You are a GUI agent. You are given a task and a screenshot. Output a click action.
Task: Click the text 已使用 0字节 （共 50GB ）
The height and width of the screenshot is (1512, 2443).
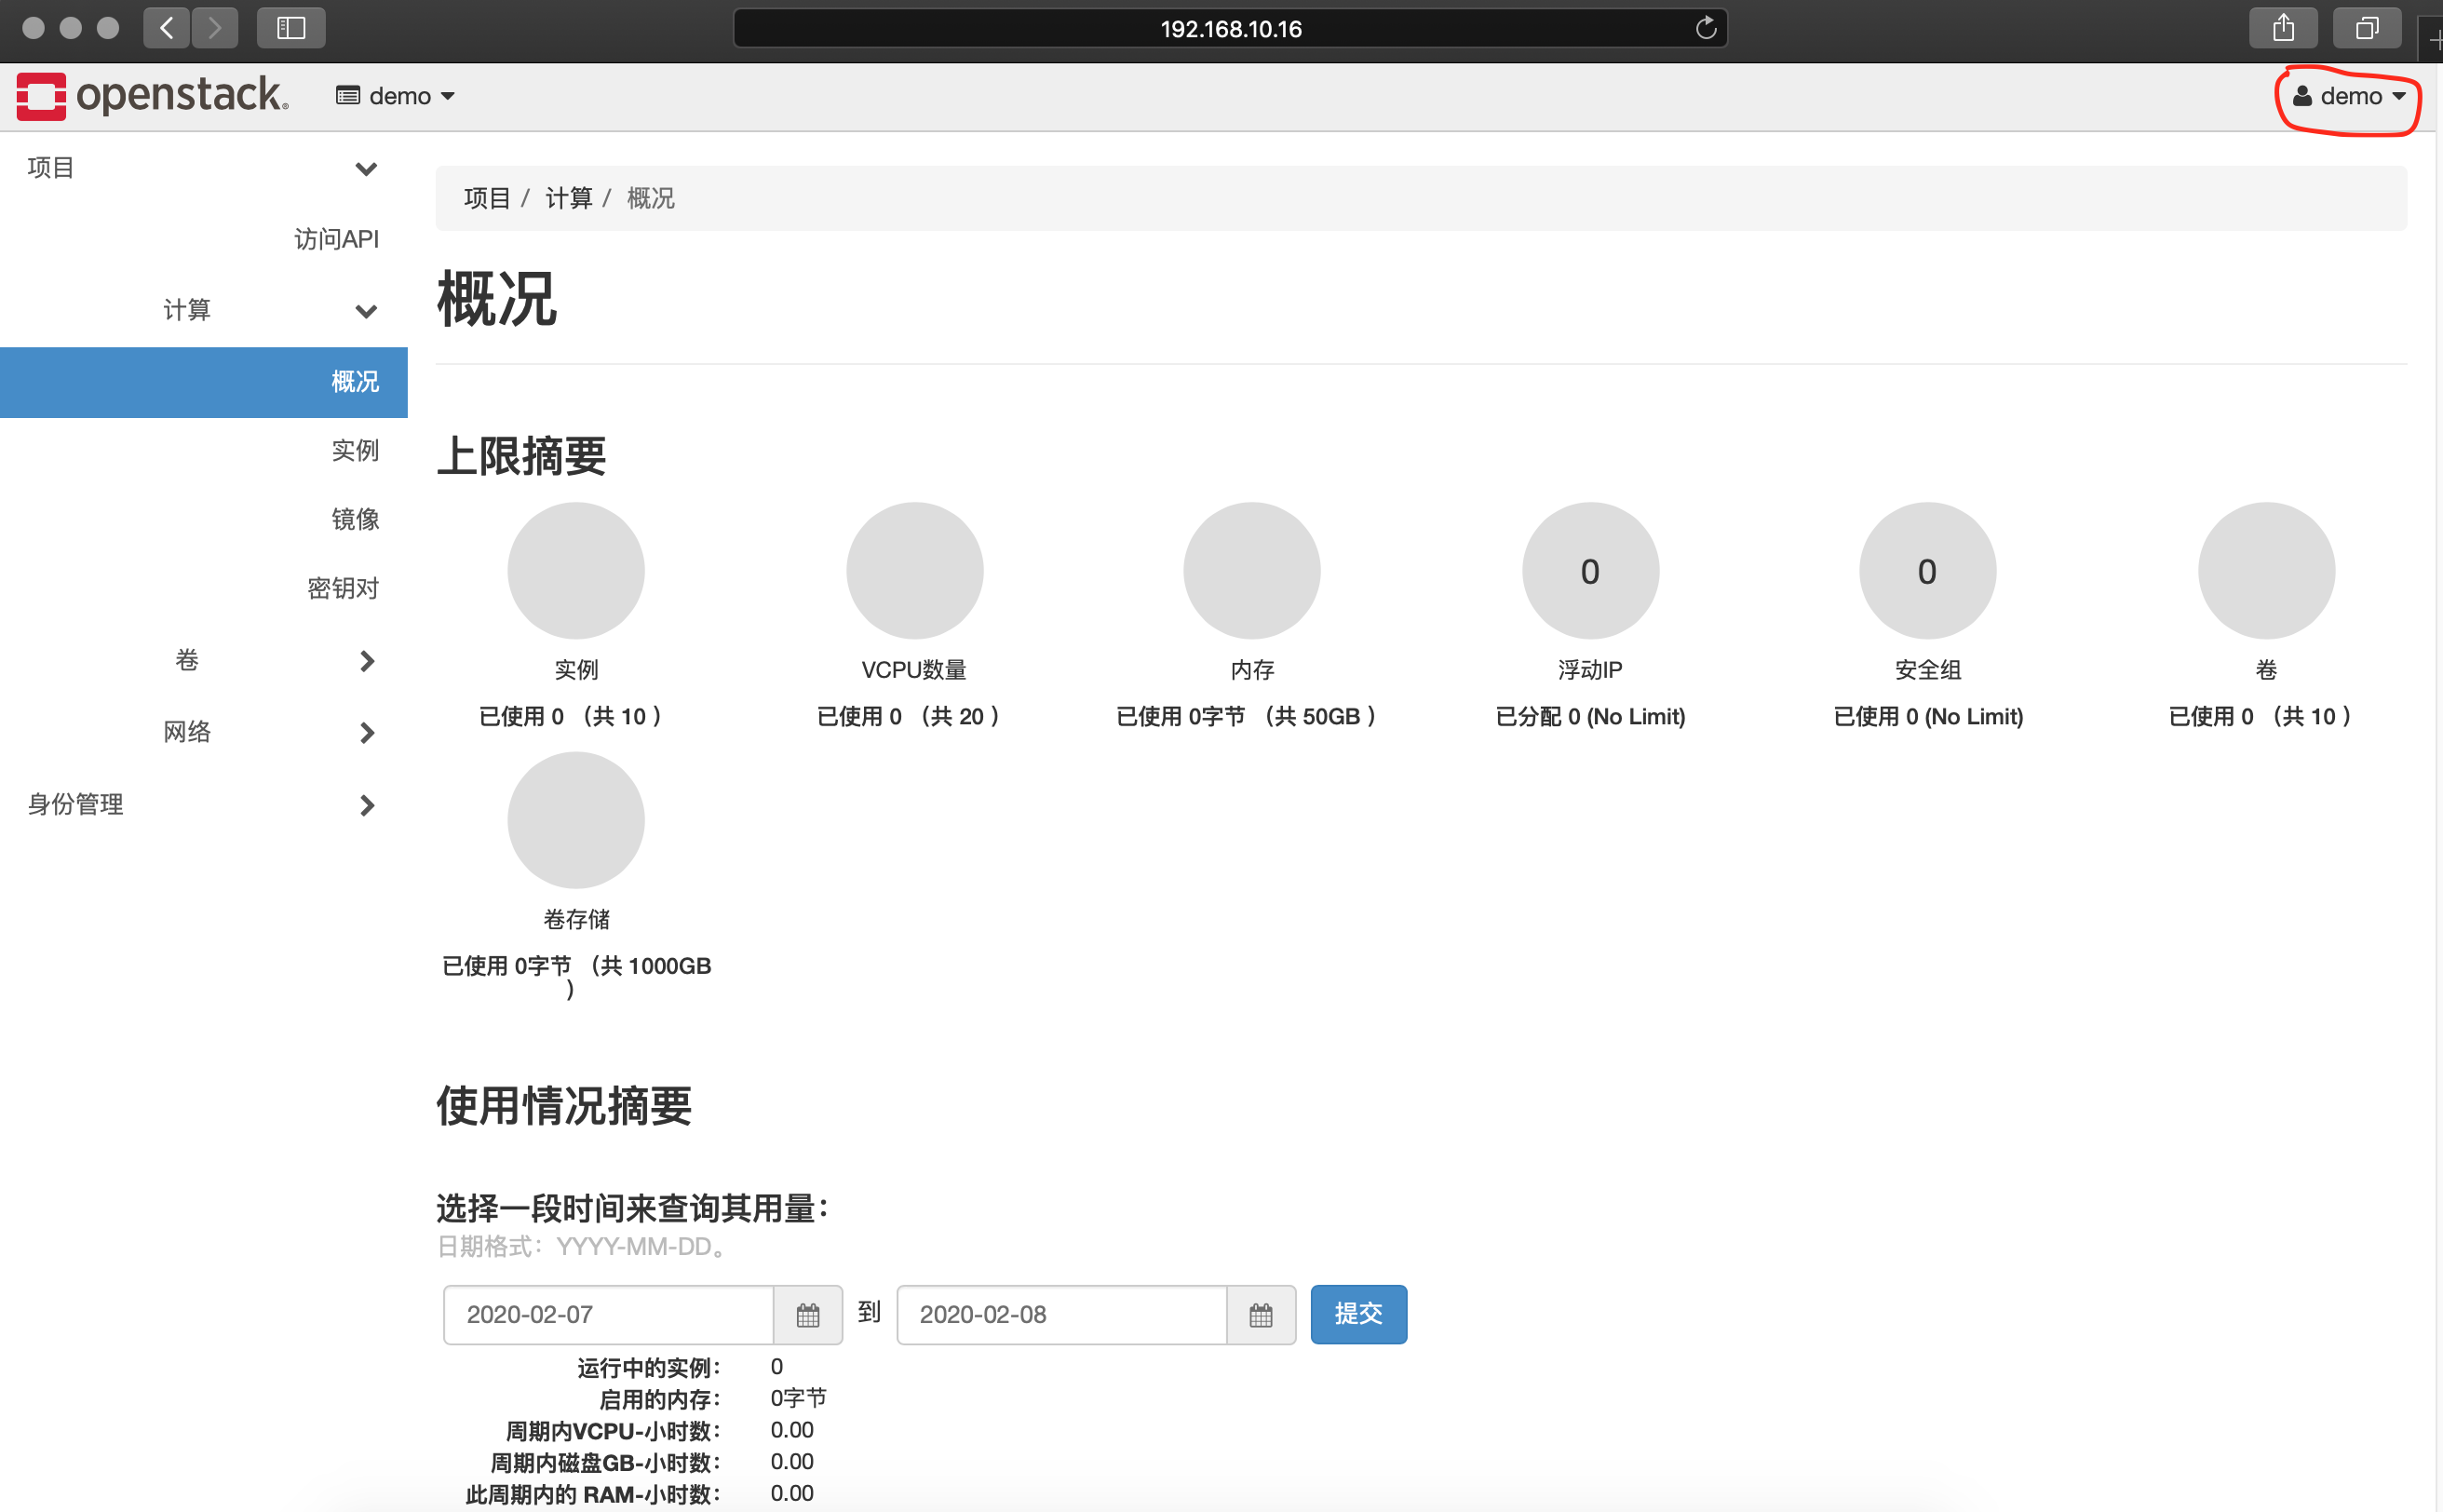click(1246, 717)
